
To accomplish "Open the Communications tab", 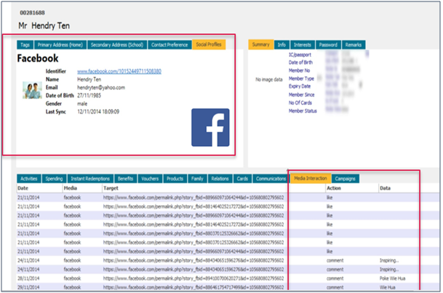I will click(271, 178).
